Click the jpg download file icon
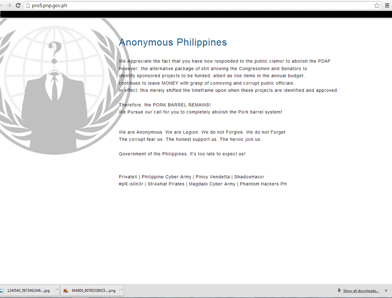This screenshot has height=298, width=392. click(x=2, y=291)
